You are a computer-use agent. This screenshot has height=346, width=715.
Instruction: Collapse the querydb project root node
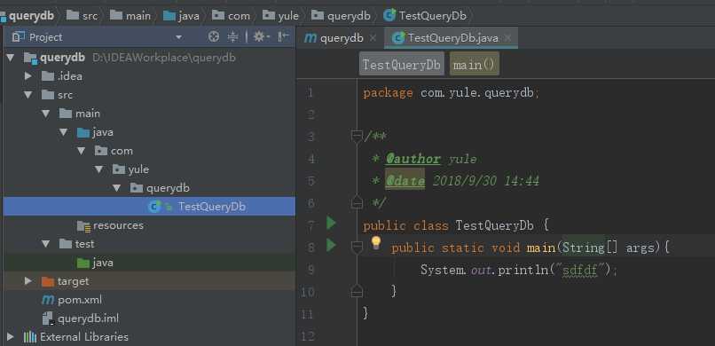pyautogui.click(x=11, y=58)
